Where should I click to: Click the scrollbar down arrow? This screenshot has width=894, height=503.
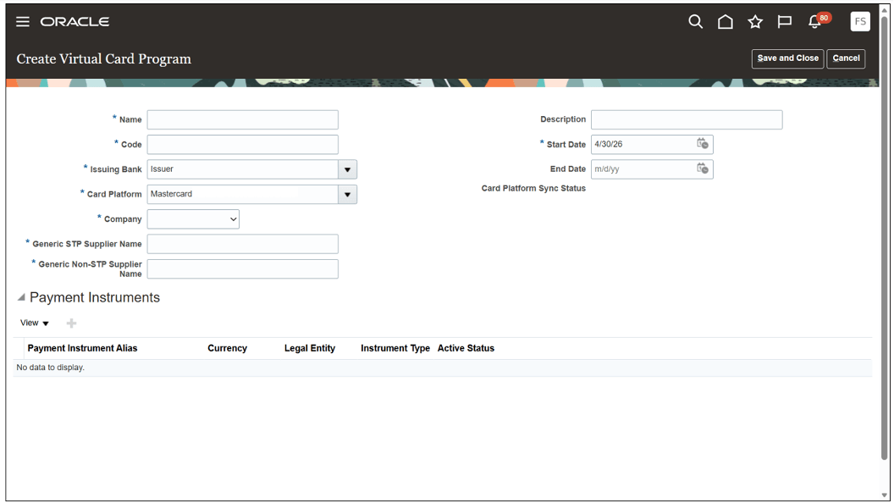coord(885,495)
